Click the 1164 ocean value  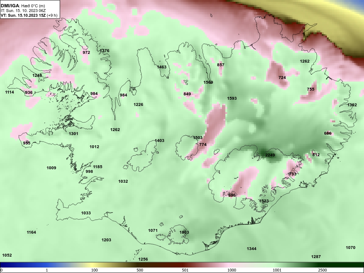coord(31,232)
